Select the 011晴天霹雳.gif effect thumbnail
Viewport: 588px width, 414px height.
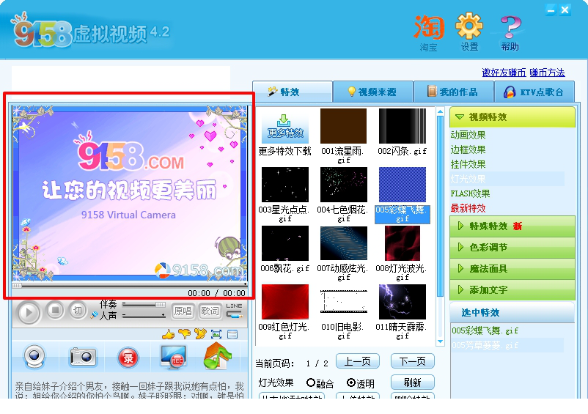click(403, 302)
